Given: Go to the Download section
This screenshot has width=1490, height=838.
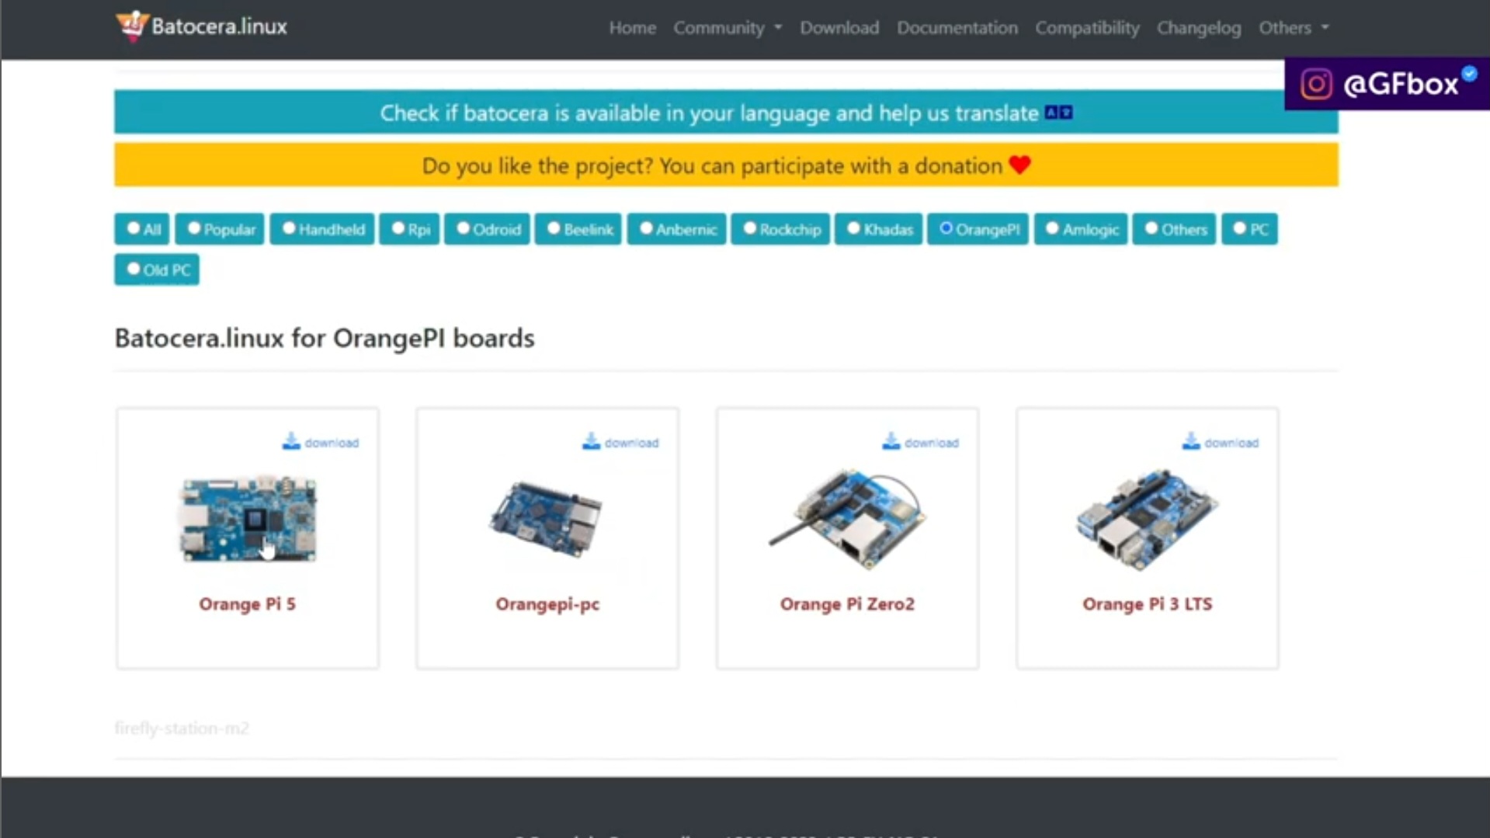Looking at the screenshot, I should 839,27.
